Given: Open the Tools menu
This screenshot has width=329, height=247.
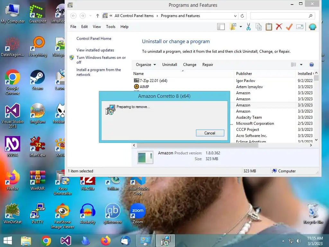Looking at the screenshot, I should click(x=111, y=27).
